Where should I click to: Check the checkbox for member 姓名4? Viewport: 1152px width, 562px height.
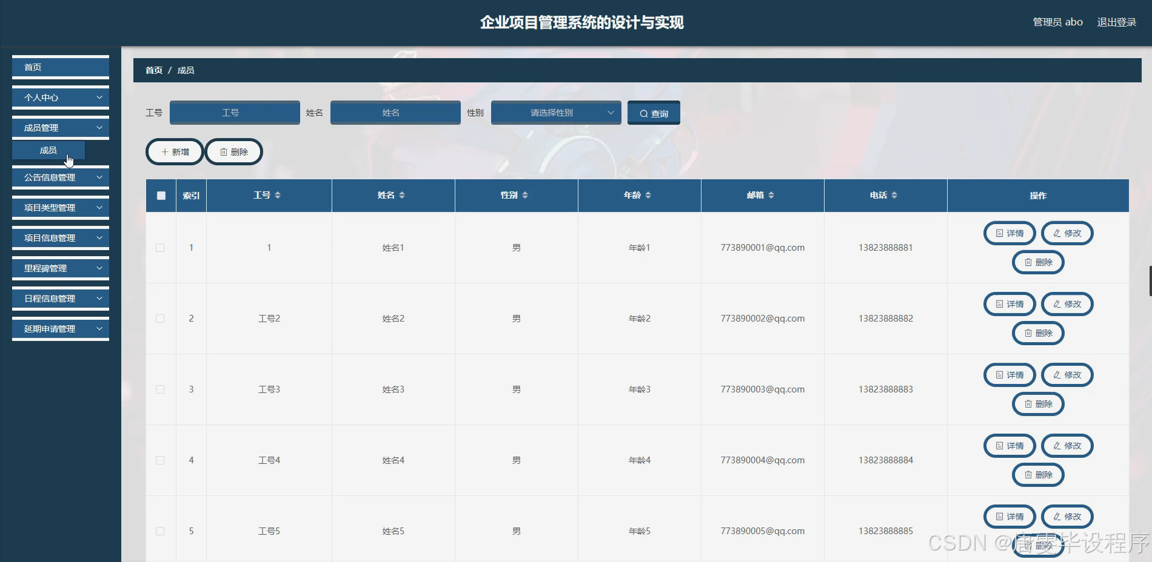[160, 460]
